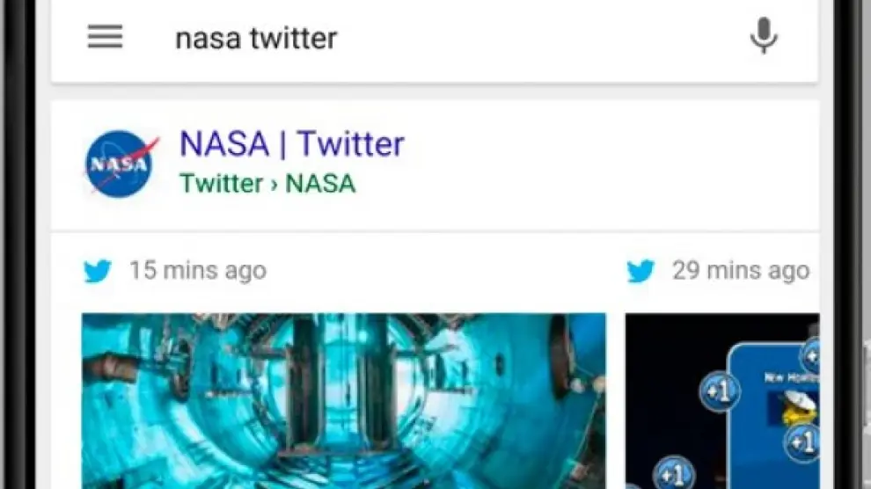
Task: Click +1 badge at blue panel's top corner
Action: 811,356
